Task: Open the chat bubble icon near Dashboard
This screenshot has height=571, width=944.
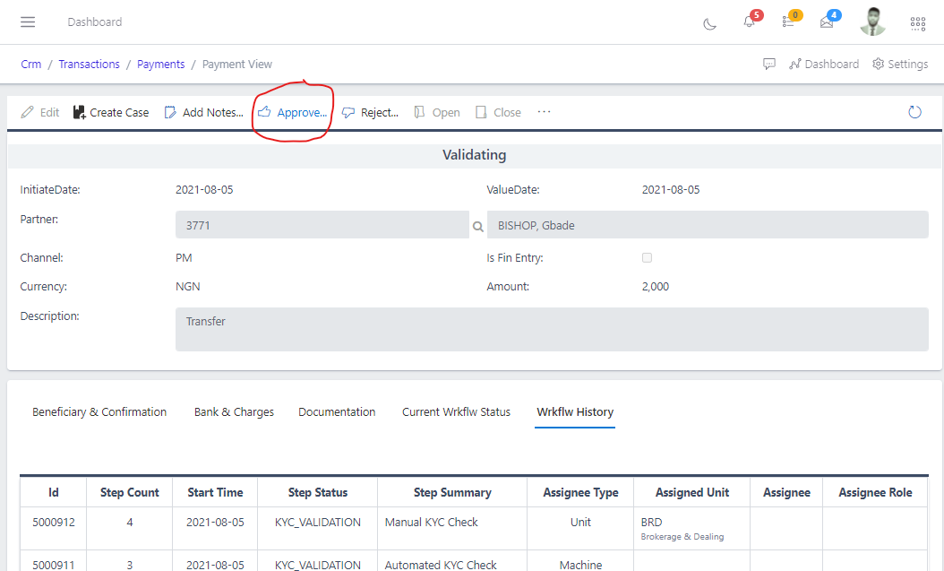Action: pos(769,64)
